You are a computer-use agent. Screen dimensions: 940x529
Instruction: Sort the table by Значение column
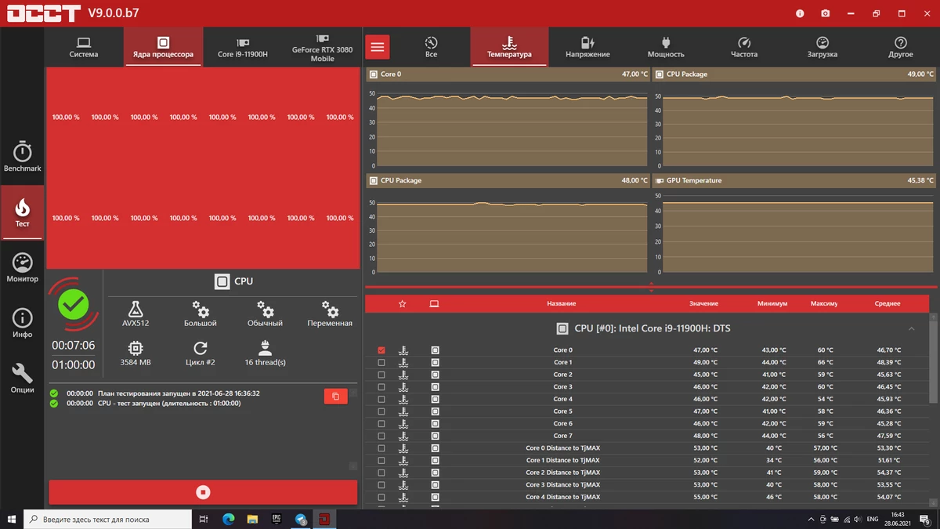[703, 303]
